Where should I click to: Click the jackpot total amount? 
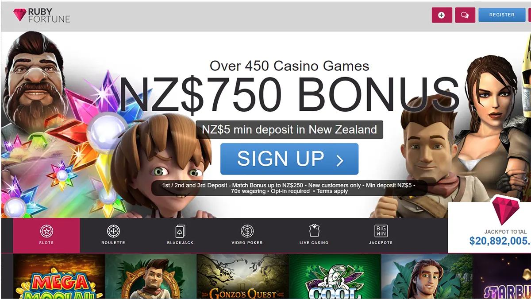click(500, 241)
